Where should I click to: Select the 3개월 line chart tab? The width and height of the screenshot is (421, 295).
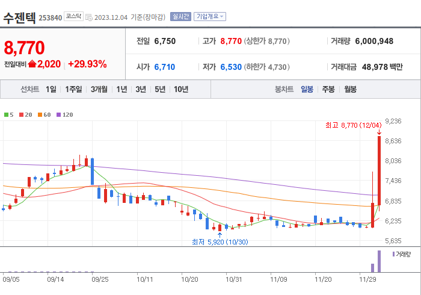(x=99, y=89)
